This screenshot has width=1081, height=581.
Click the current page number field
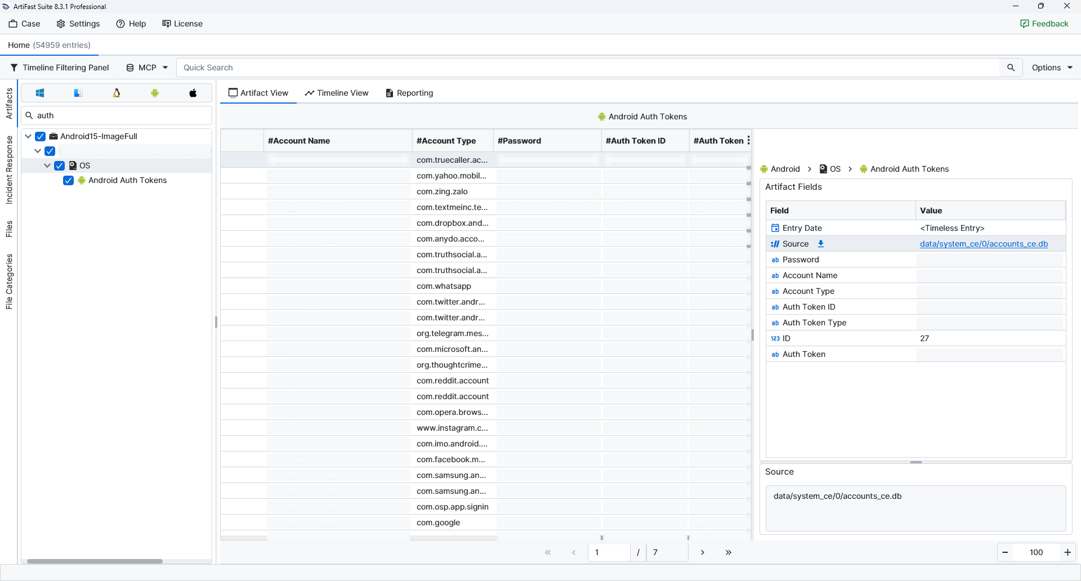(x=609, y=552)
